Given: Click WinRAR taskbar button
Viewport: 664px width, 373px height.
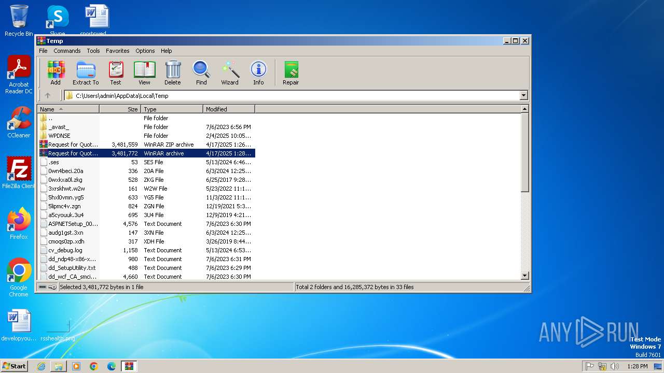Looking at the screenshot, I should click(x=129, y=366).
